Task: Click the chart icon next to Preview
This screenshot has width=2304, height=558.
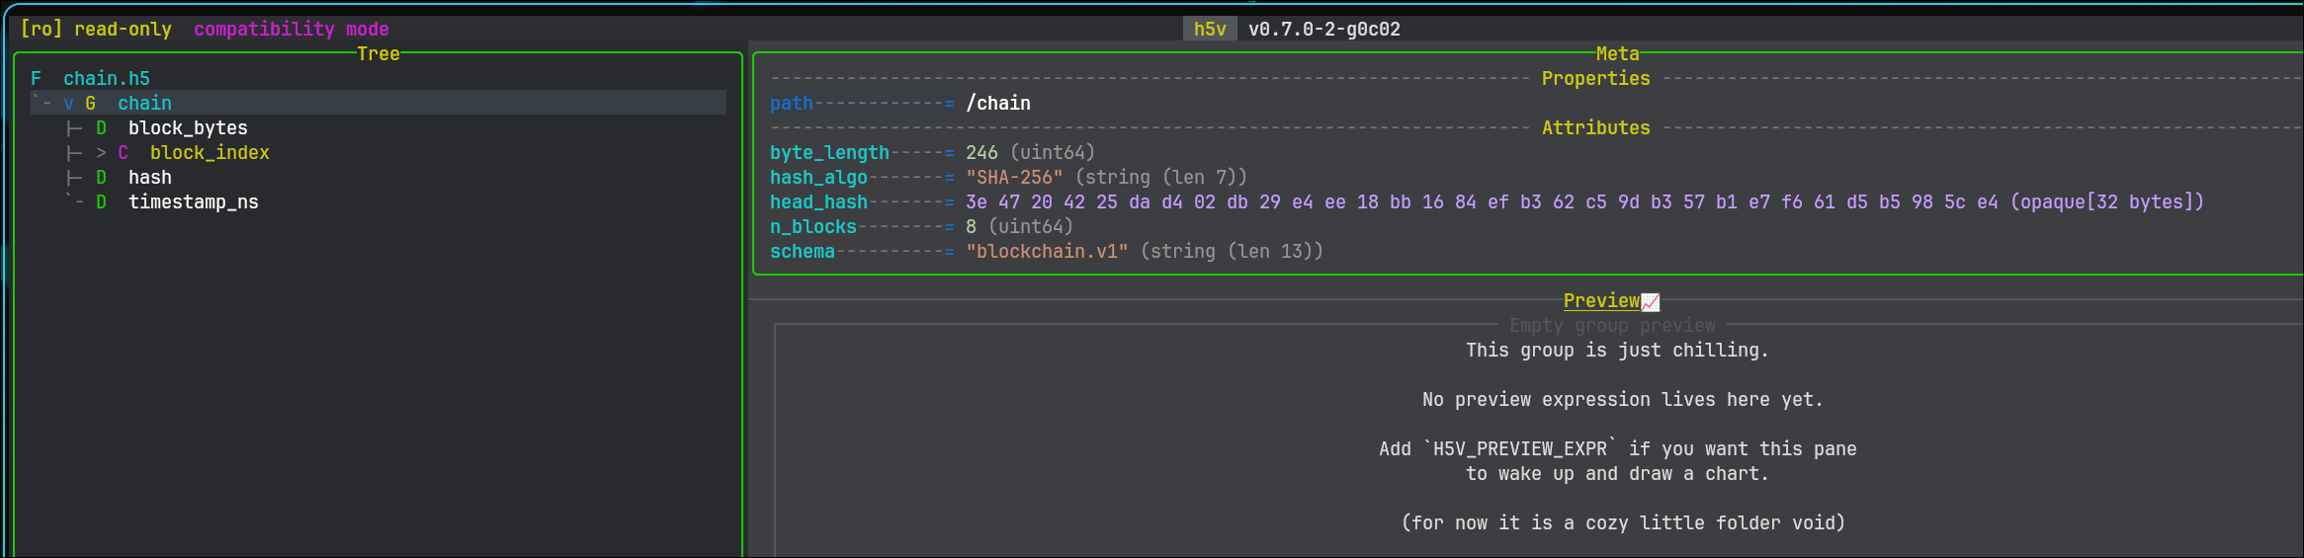Action: [1651, 301]
